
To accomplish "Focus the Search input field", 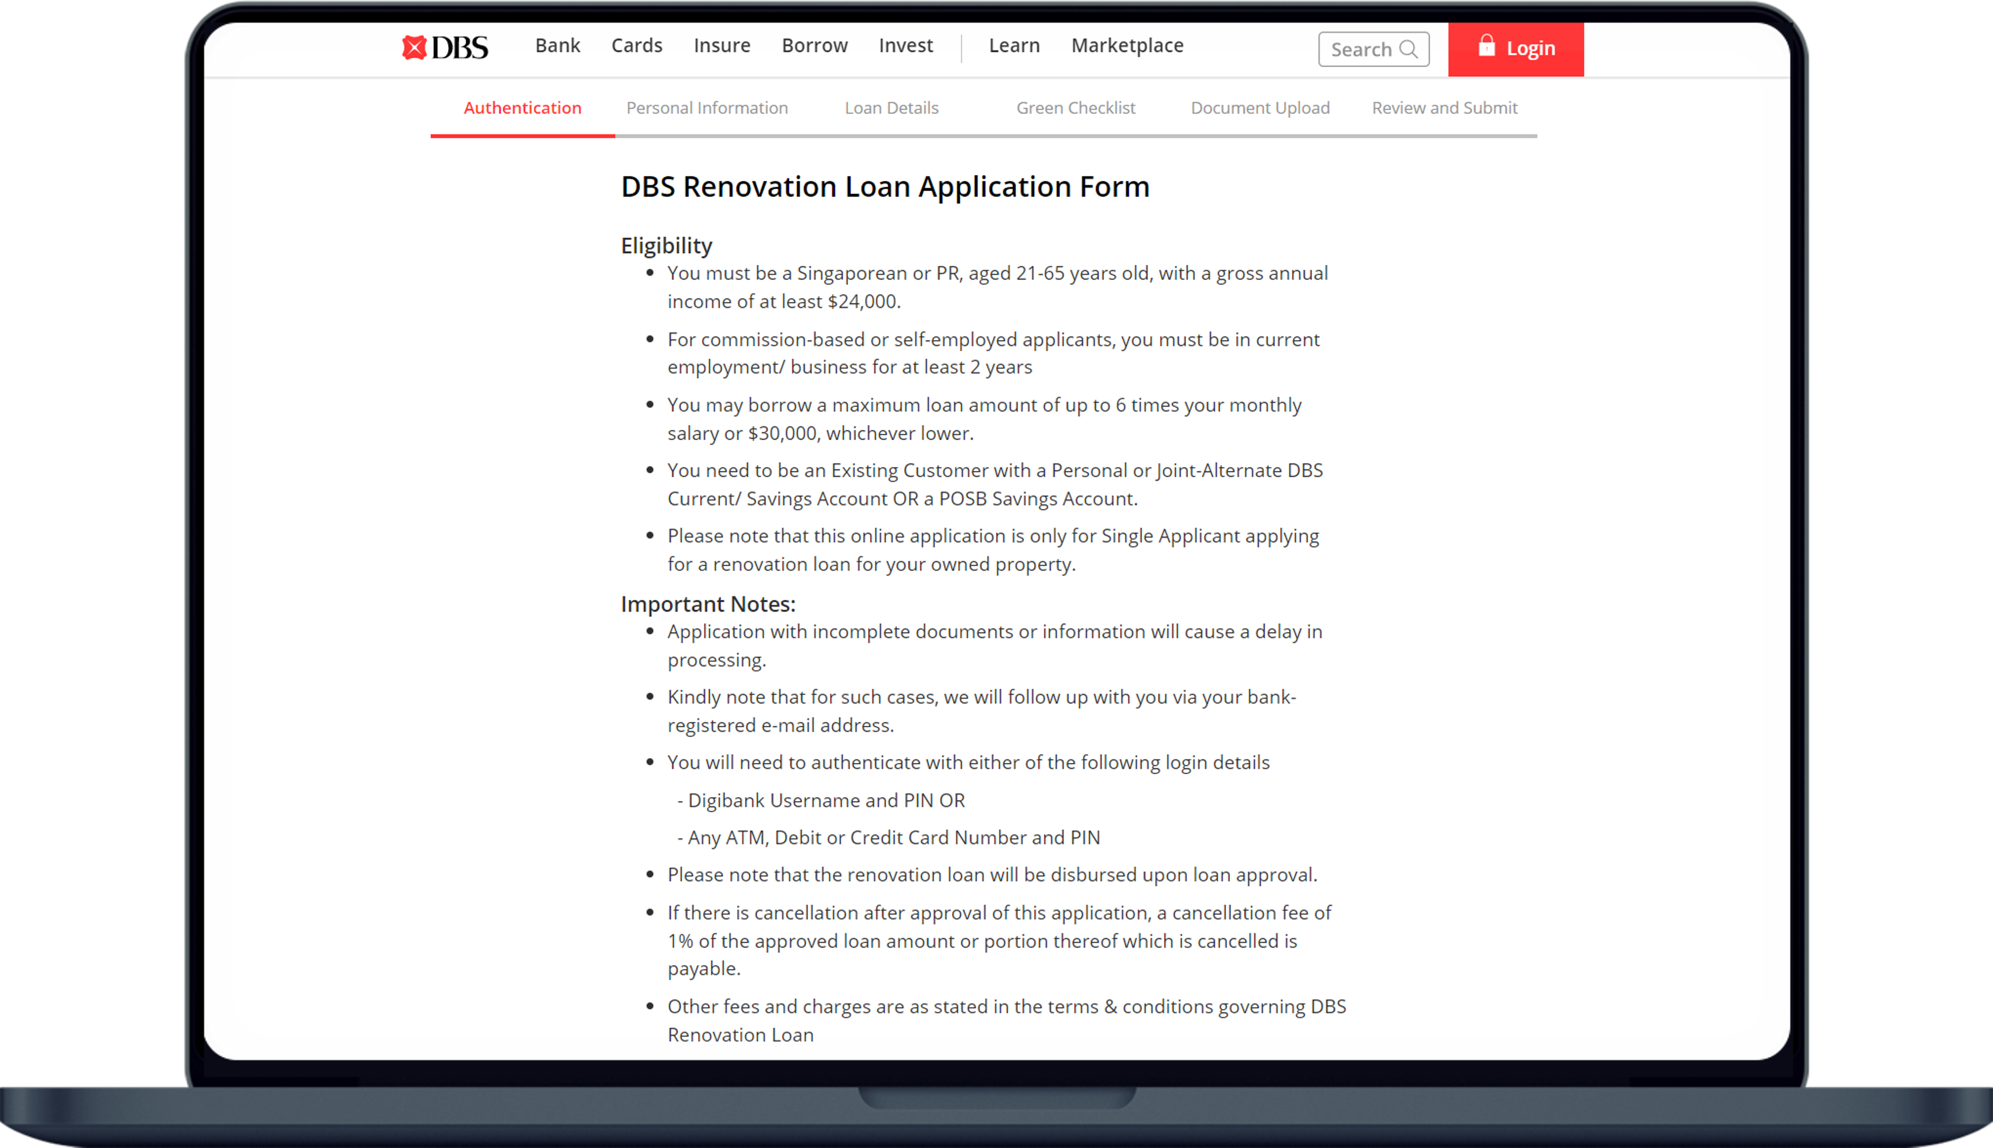I will (x=1362, y=50).
